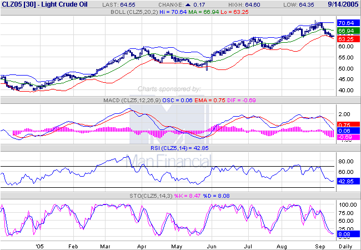
Task: Click the HIGH: 64.60 value
Action: 244,4
